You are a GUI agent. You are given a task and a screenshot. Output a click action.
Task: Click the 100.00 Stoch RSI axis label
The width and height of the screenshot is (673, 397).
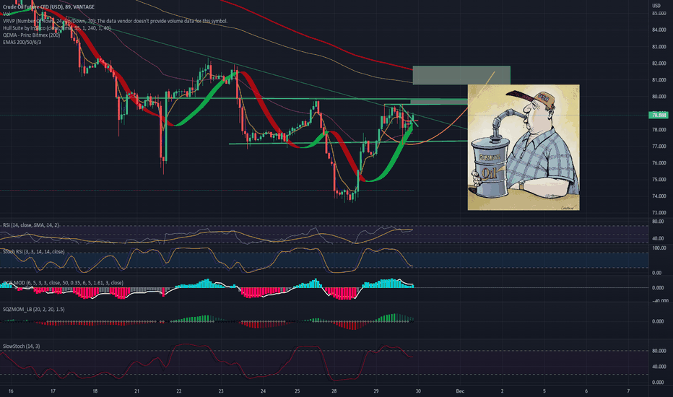pyautogui.click(x=659, y=248)
